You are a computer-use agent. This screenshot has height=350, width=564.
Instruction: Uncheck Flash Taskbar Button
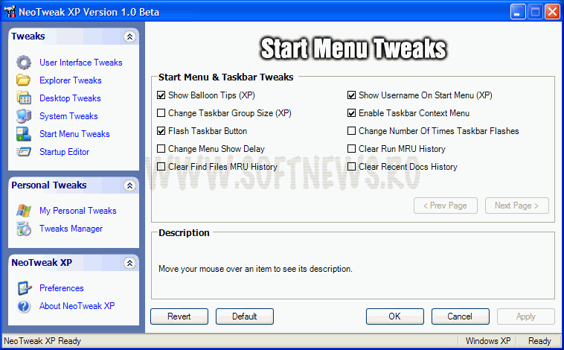click(x=161, y=131)
